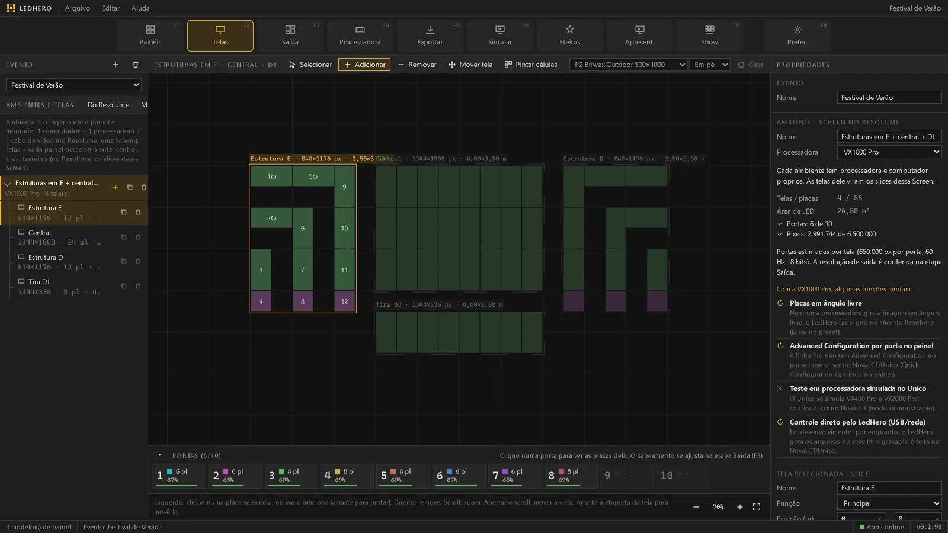Open the Painéis toolbar section
The height and width of the screenshot is (533, 948).
coord(150,36)
